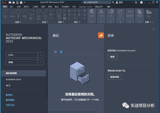Expand the quick access toolbar customize arrow
The width and height of the screenshot is (160, 113).
tap(25, 2)
